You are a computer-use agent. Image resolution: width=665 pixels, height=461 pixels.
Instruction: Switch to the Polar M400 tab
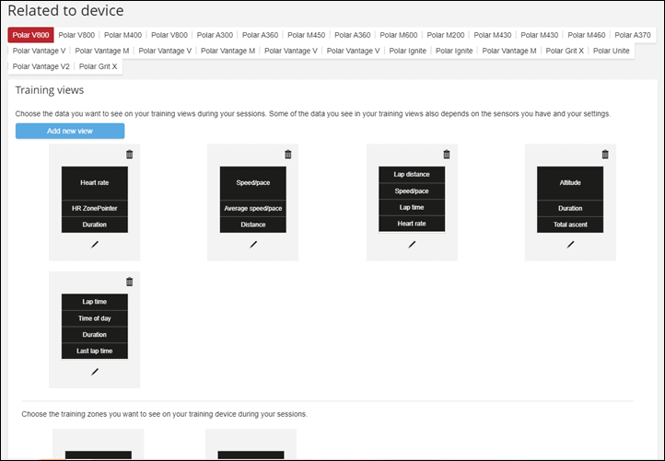pos(123,35)
